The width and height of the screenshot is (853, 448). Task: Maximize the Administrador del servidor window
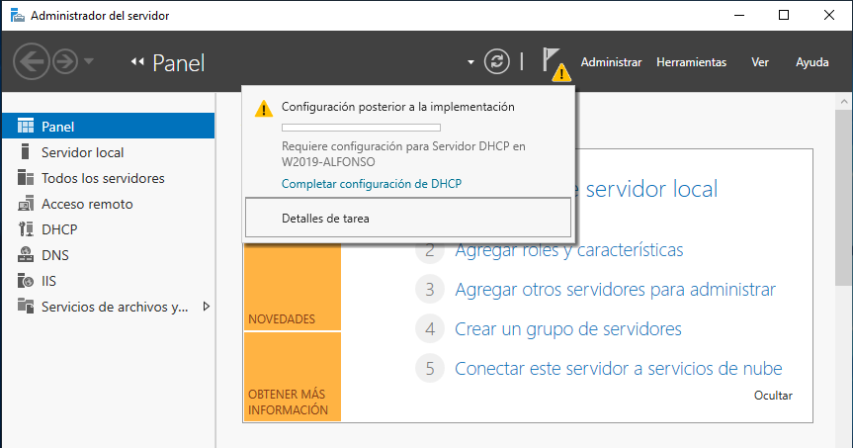point(784,15)
